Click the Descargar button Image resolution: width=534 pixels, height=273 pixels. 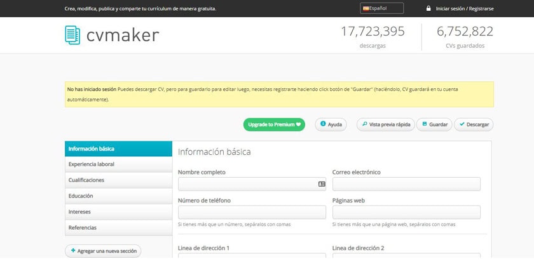(474, 124)
